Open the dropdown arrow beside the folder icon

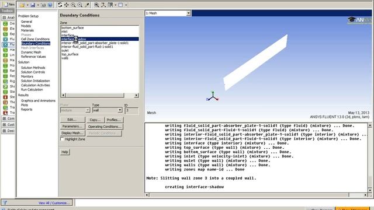(27, 5)
